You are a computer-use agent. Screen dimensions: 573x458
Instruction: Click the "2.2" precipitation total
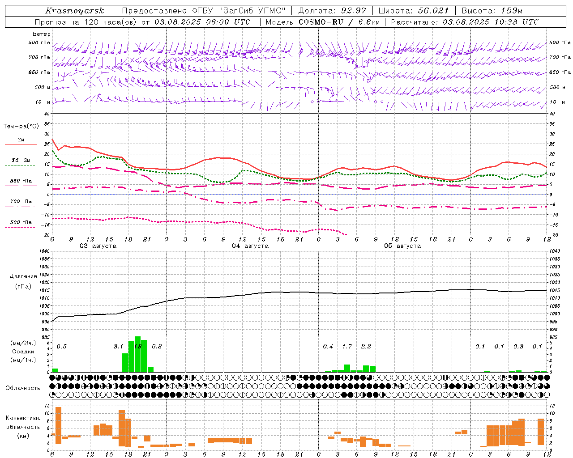coord(366,346)
